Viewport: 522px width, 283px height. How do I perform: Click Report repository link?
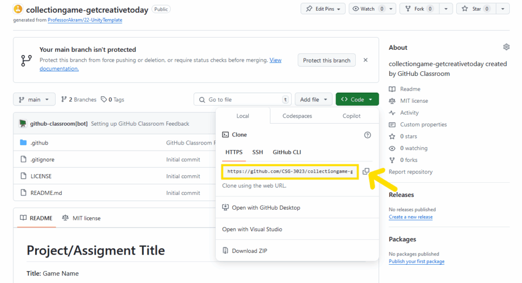click(410, 172)
